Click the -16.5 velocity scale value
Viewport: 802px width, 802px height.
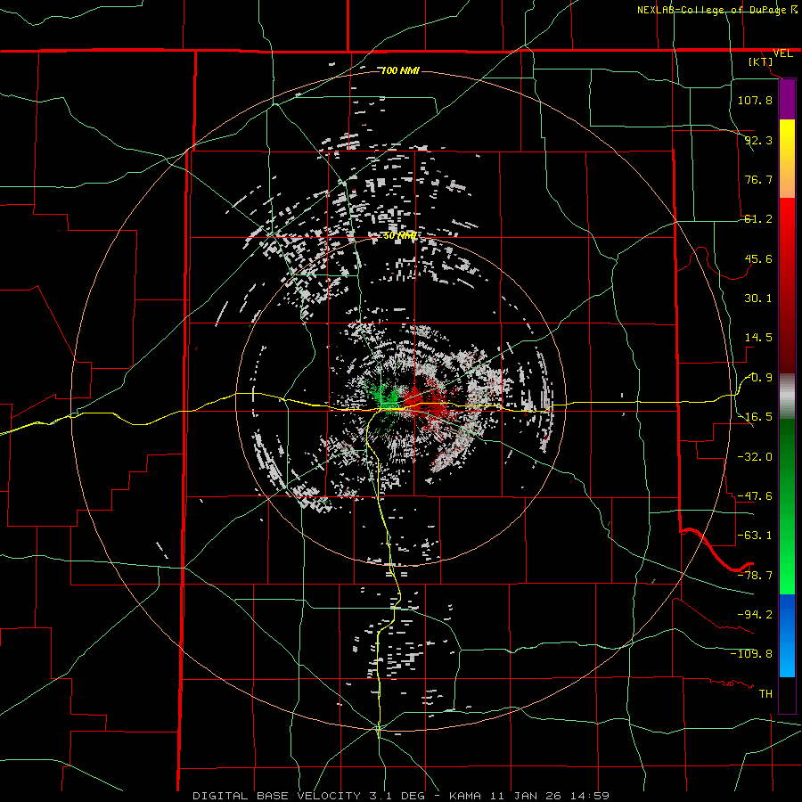tap(755, 417)
